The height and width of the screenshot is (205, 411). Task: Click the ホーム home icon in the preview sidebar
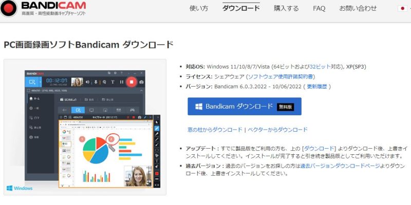[x=31, y=98]
